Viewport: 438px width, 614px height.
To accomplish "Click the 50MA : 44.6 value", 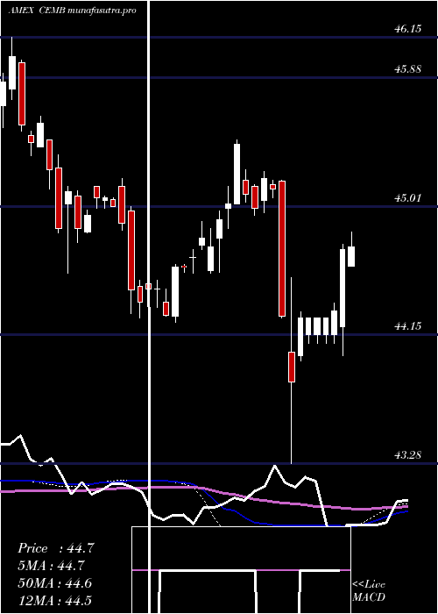I will pos(54,583).
